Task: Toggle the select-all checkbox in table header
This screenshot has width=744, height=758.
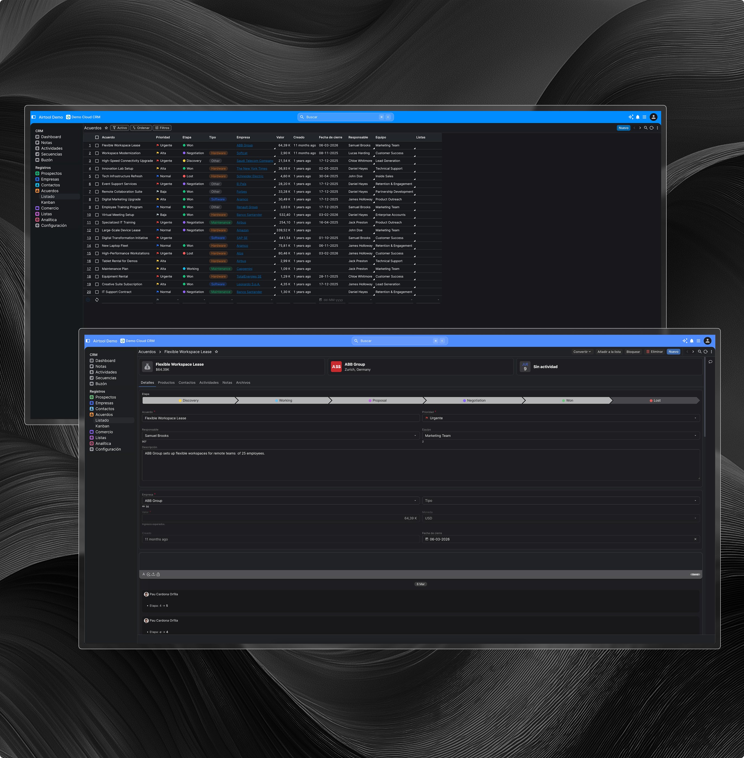Action: tap(97, 137)
